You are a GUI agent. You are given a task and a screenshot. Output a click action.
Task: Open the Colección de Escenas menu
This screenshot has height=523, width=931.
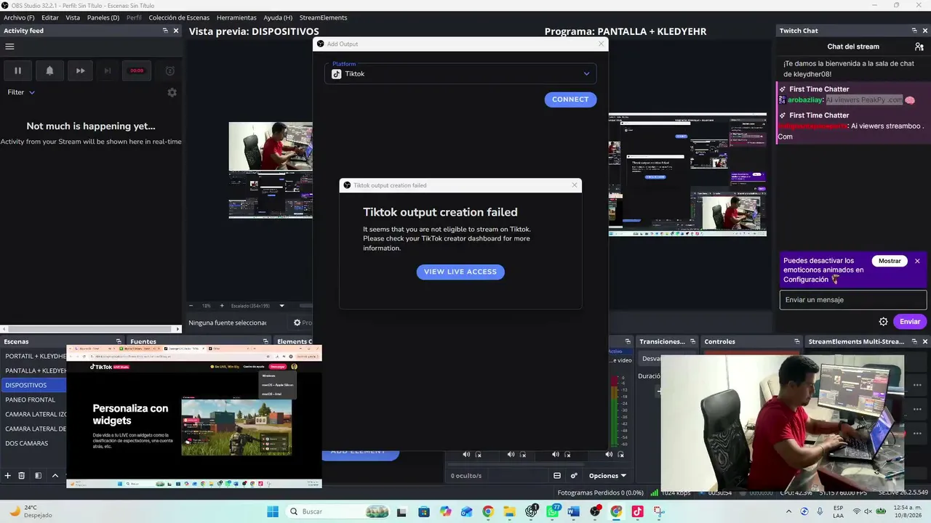179,17
